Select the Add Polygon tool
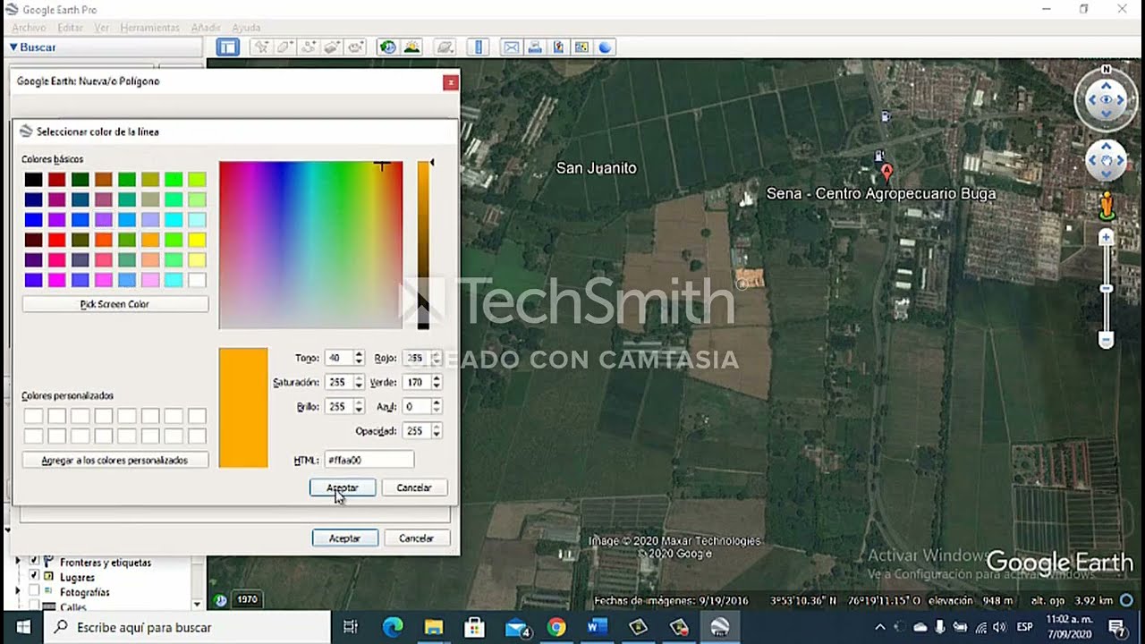Screen dimensions: 1145x644 click(x=285, y=47)
